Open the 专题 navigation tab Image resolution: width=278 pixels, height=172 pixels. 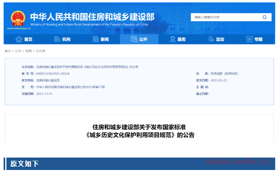click(255, 39)
